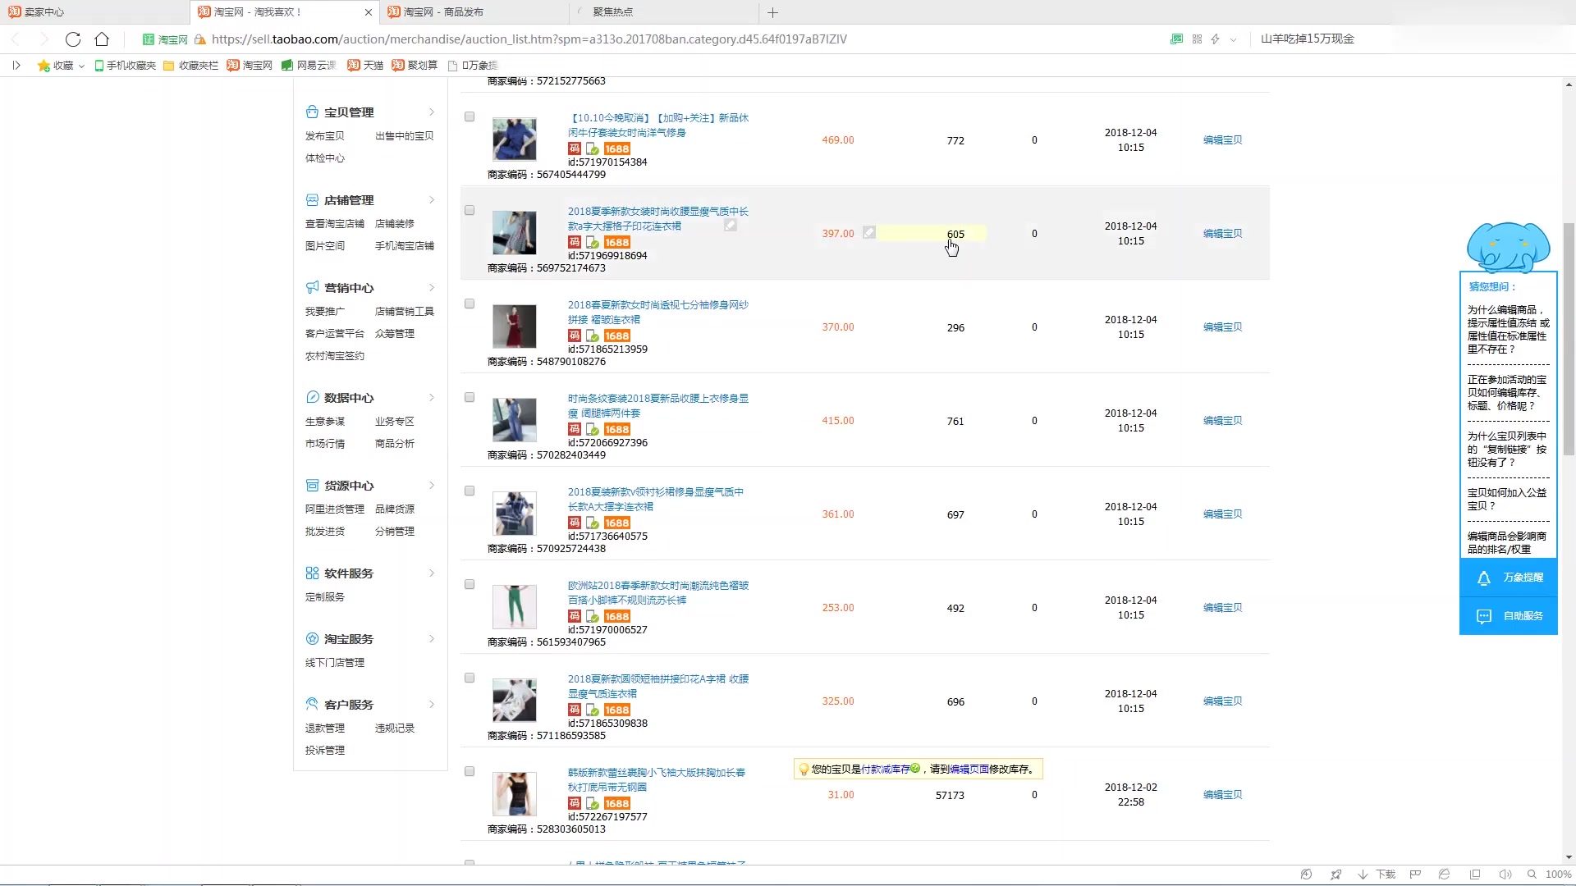Select checkbox for item priced 469.00
Viewport: 1576px width, 886px height.
[x=470, y=117]
